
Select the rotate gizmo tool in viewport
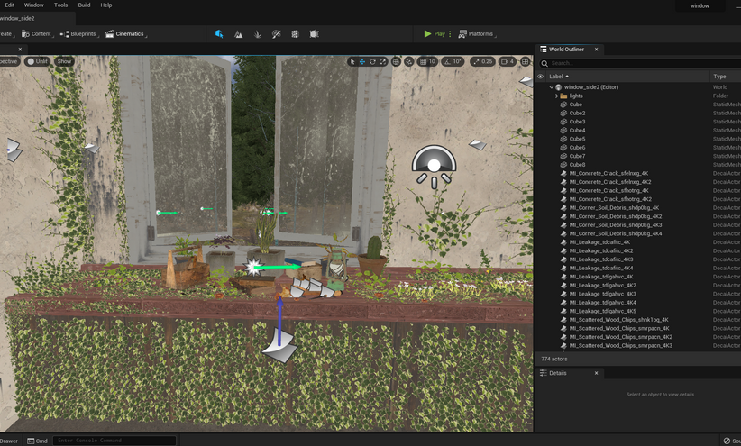(x=373, y=61)
